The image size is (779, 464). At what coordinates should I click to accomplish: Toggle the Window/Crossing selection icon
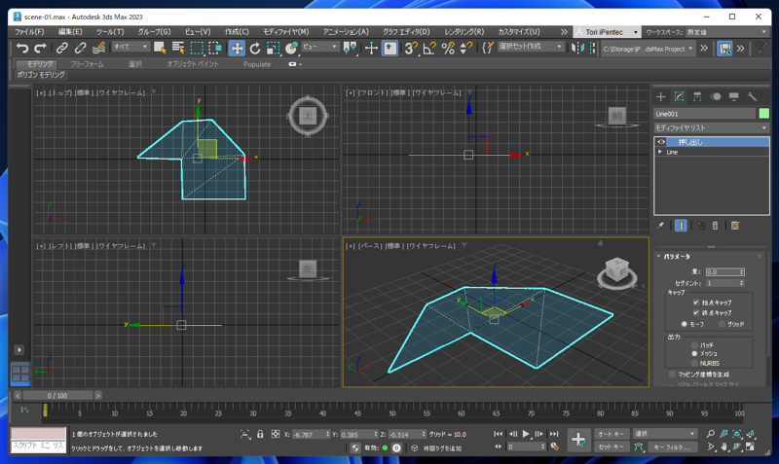click(215, 48)
